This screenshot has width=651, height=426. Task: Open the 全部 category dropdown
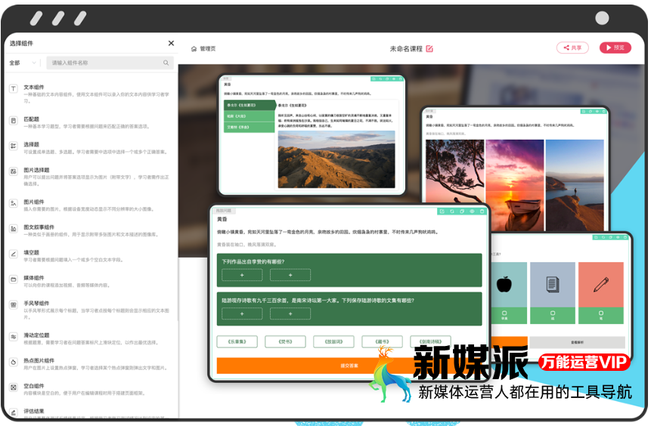point(23,63)
